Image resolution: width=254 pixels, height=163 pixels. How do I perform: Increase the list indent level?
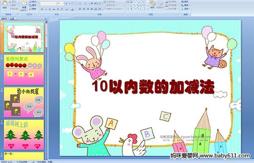pyautogui.click(x=95, y=3)
